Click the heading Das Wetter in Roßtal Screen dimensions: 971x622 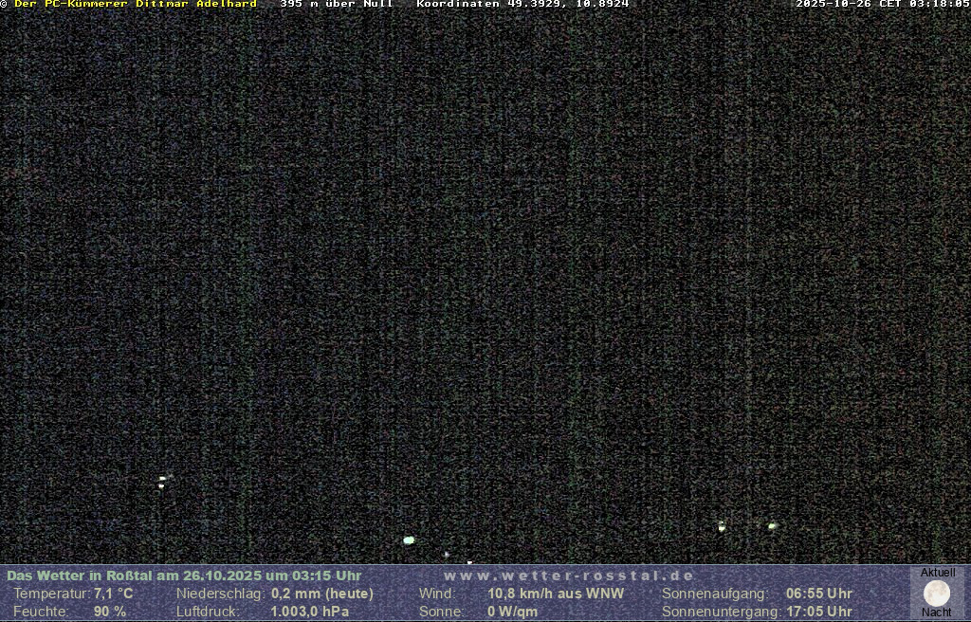click(184, 576)
